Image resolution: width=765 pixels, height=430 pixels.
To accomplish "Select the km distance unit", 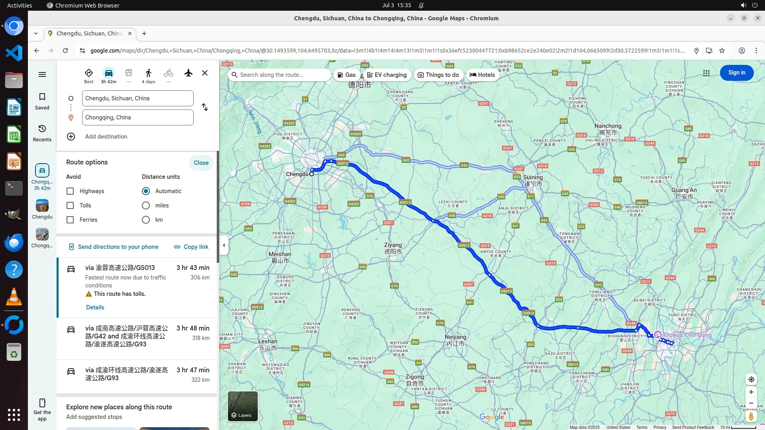I will pos(146,220).
